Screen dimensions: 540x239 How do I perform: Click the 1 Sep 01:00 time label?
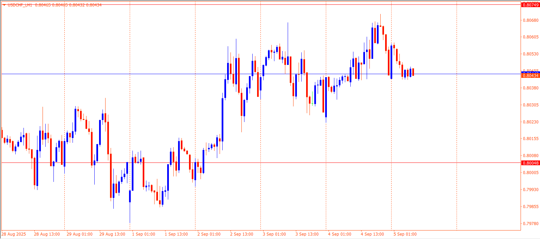(x=143, y=234)
